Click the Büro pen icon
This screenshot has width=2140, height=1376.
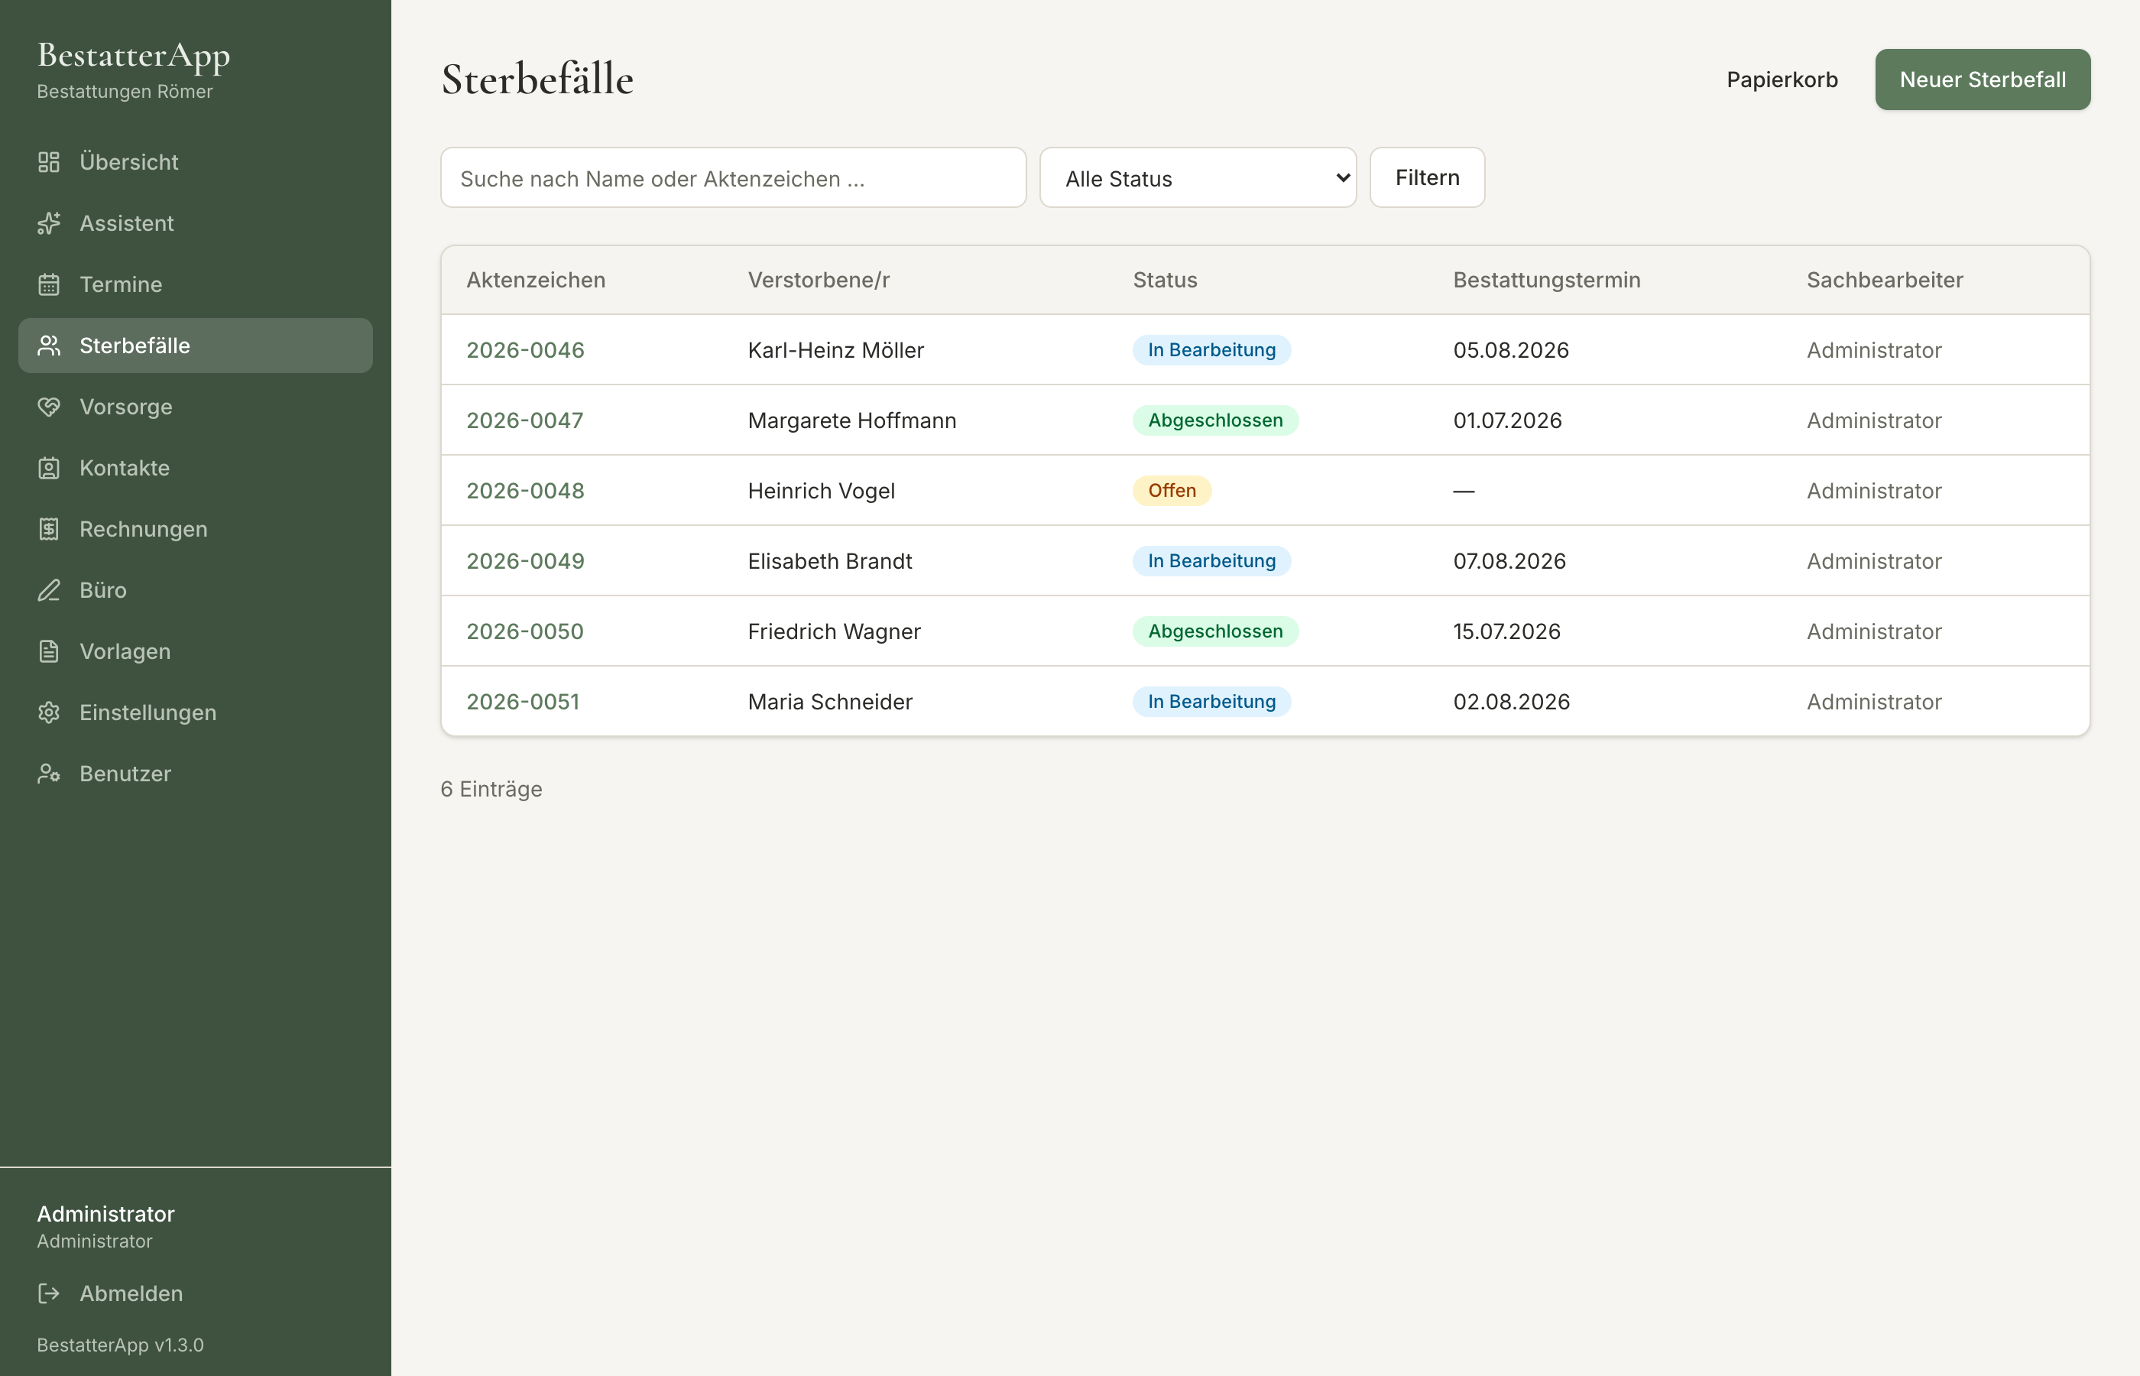pyautogui.click(x=49, y=591)
